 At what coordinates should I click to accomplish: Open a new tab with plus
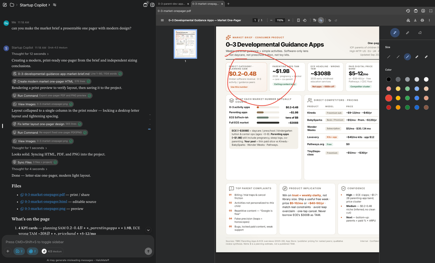click(228, 4)
